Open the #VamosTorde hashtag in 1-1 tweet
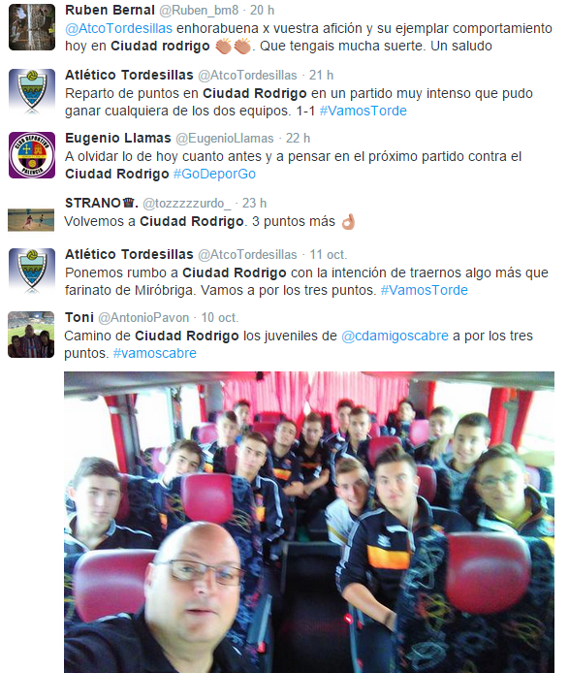The image size is (569, 673). (x=364, y=111)
